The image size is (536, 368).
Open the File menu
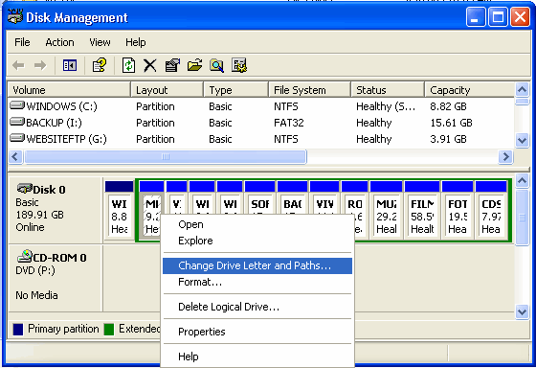pos(22,42)
